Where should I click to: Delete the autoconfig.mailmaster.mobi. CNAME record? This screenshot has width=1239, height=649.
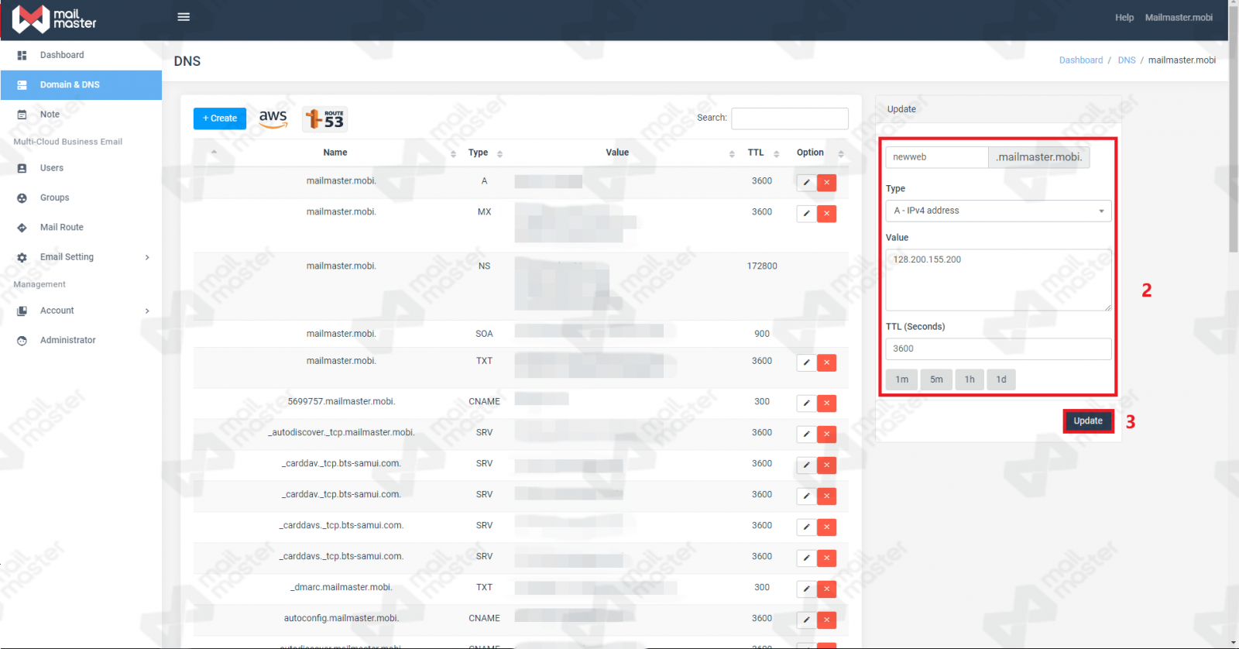826,620
